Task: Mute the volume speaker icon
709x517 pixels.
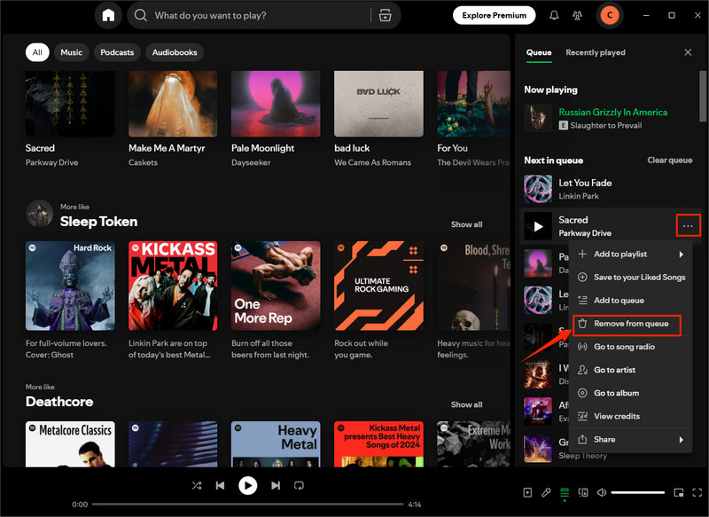Action: point(602,492)
